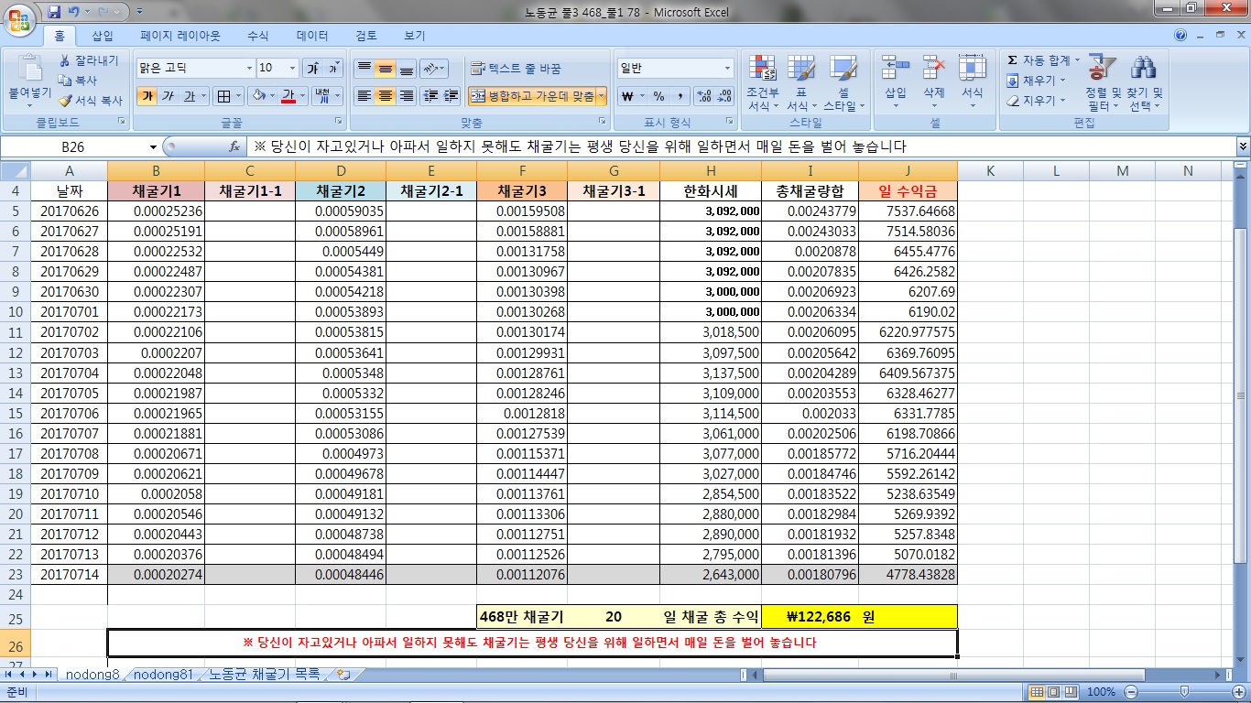Expand the formula bar with the chevron
This screenshot has height=703, width=1251.
(1243, 146)
